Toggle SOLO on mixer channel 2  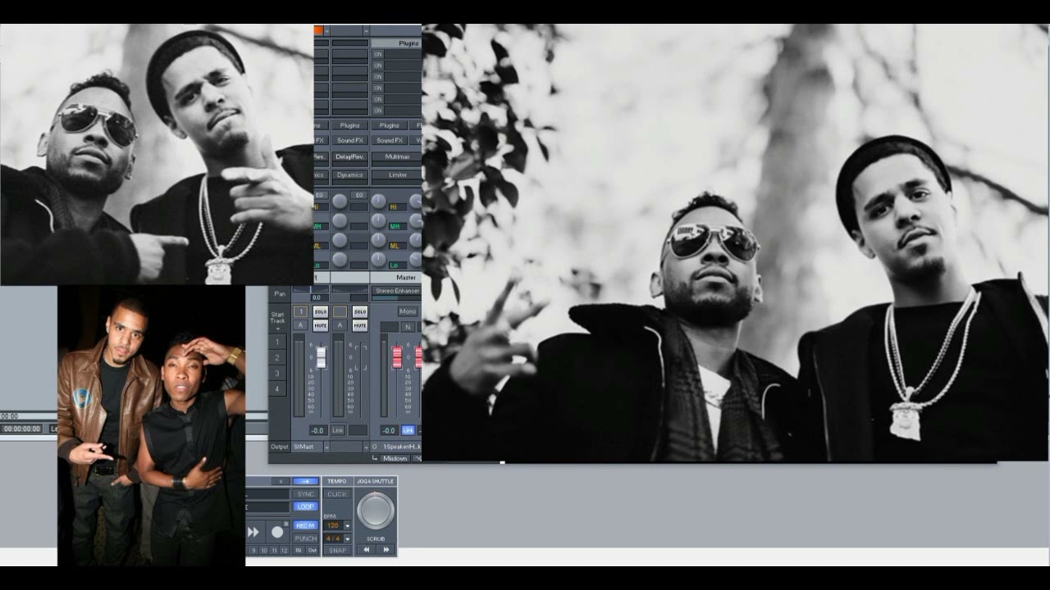pos(360,311)
